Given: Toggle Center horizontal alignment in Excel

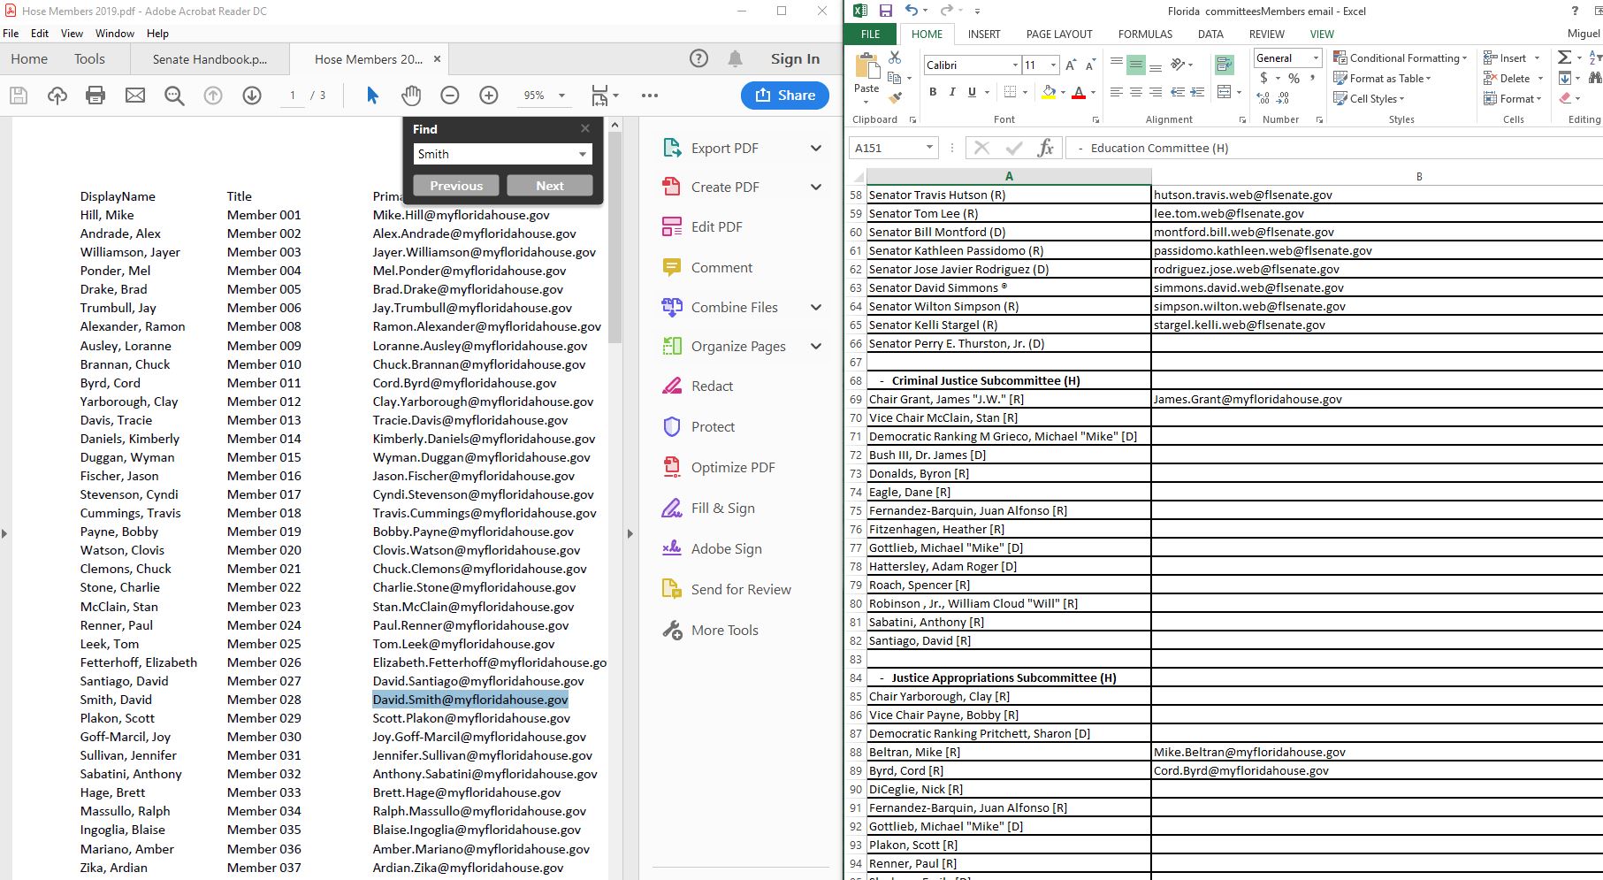Looking at the screenshot, I should click(1136, 92).
